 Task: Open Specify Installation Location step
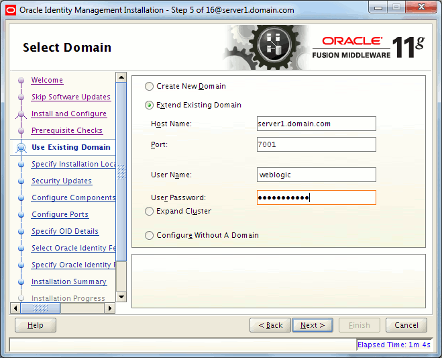73,164
